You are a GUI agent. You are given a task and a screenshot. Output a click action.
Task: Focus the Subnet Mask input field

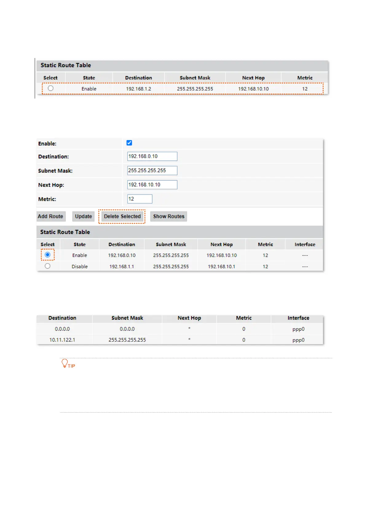(152, 170)
